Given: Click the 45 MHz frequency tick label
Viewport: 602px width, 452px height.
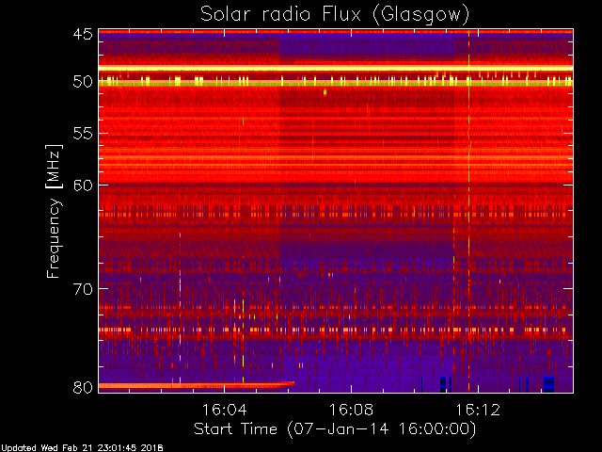Looking at the screenshot, I should 83,34.
